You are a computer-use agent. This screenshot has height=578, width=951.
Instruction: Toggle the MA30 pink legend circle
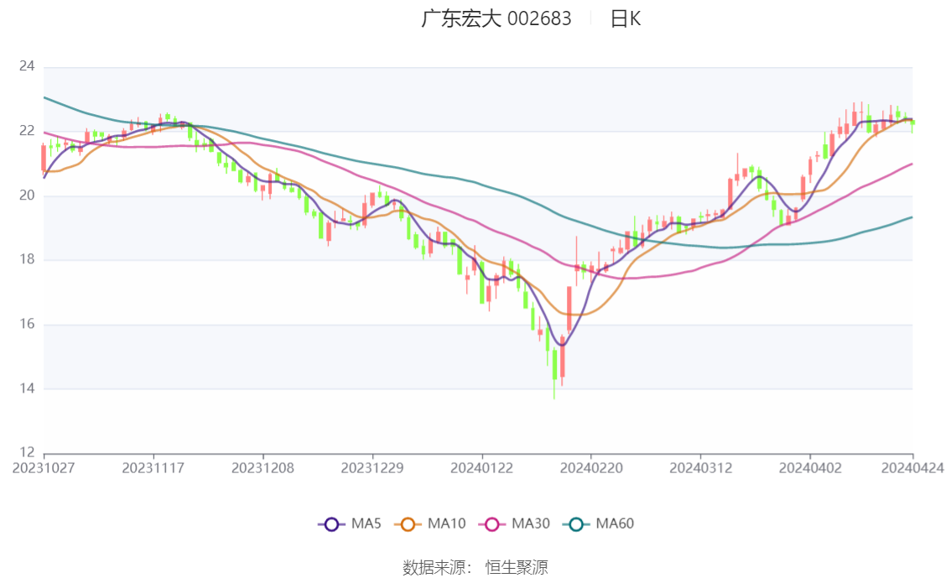[492, 524]
